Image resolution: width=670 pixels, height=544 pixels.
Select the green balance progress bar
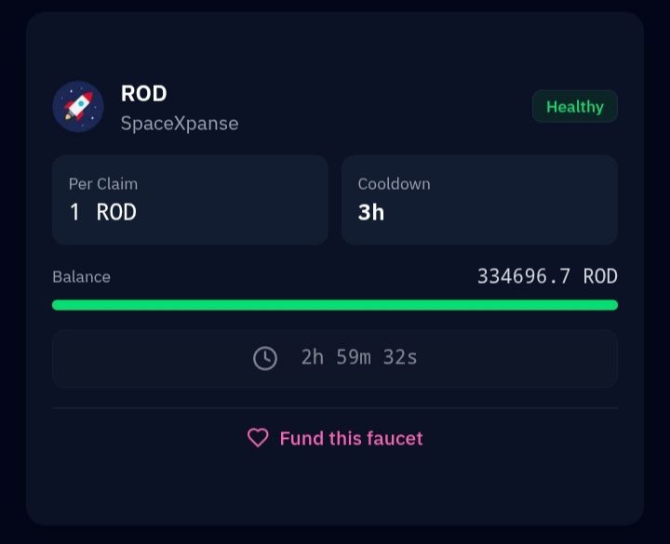coord(335,305)
